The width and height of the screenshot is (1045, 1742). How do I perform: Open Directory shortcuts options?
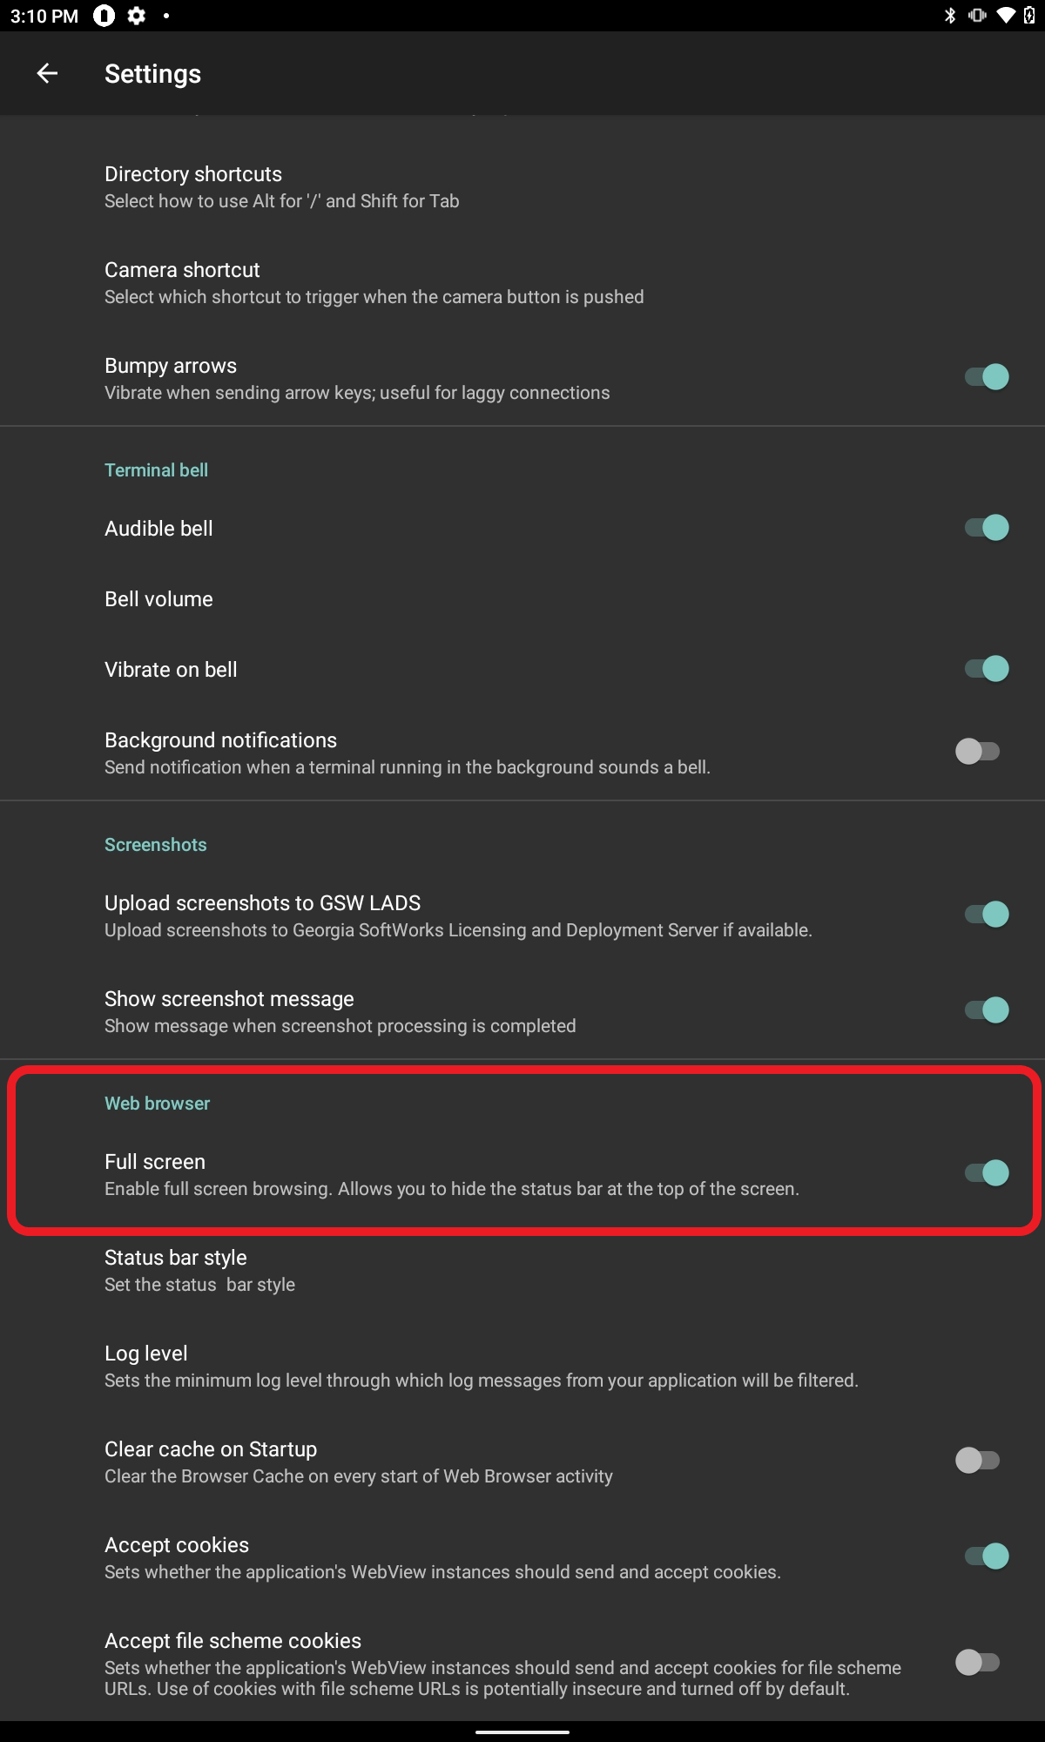click(x=281, y=186)
